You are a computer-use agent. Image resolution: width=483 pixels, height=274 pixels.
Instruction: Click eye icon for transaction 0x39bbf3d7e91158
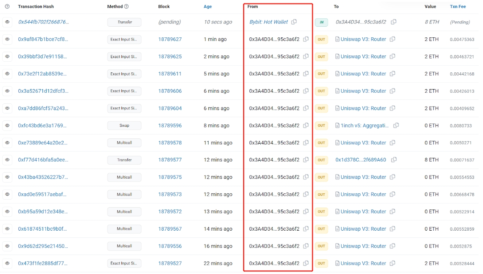coord(7,56)
